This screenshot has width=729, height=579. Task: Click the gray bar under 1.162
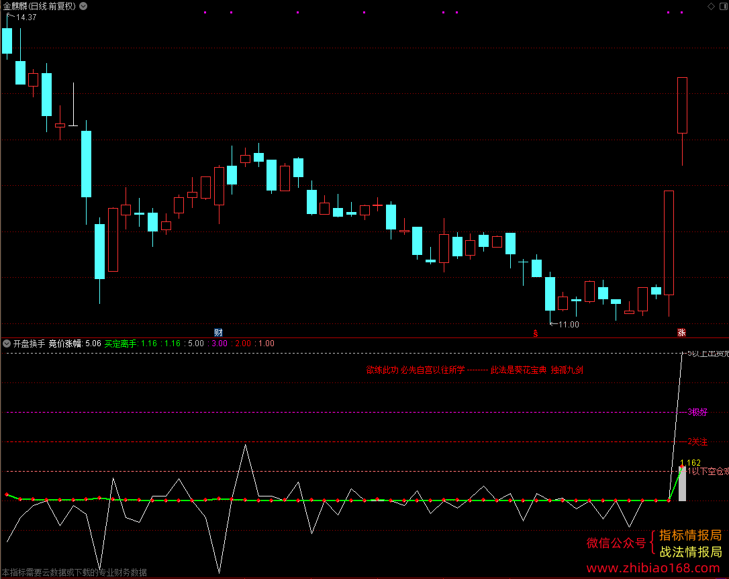682,484
